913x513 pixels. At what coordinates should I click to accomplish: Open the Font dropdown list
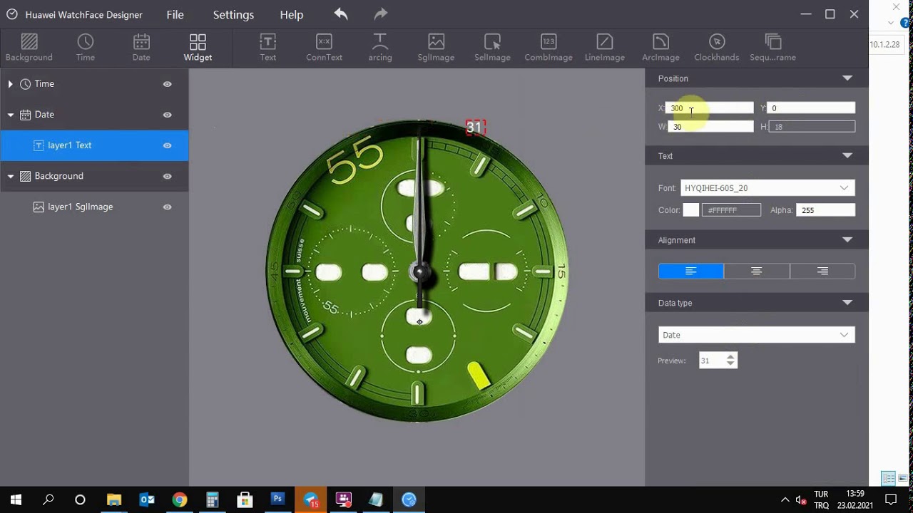767,188
